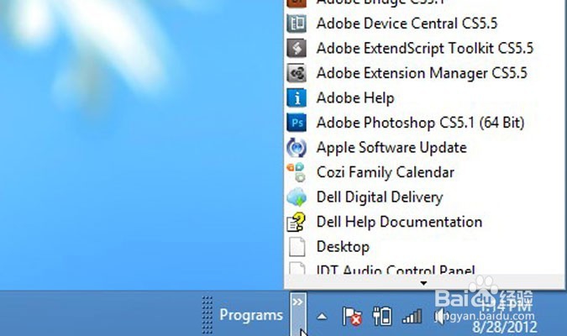567x336 pixels.
Task: Click the Dell Digital Delivery cloud icon
Action: point(297,197)
